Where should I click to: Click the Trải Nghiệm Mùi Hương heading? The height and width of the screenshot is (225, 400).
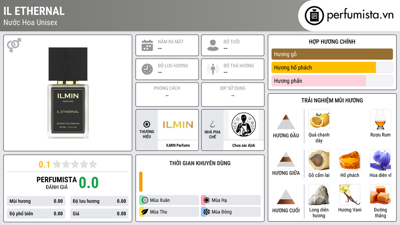(332, 100)
